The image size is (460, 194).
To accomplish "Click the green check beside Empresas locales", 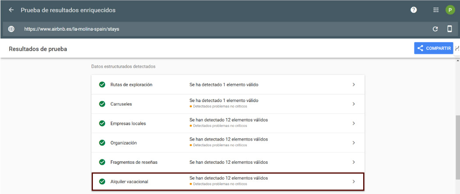I will tap(102, 123).
